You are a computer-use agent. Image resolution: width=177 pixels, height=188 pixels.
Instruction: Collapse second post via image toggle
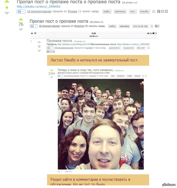tap(34, 26)
